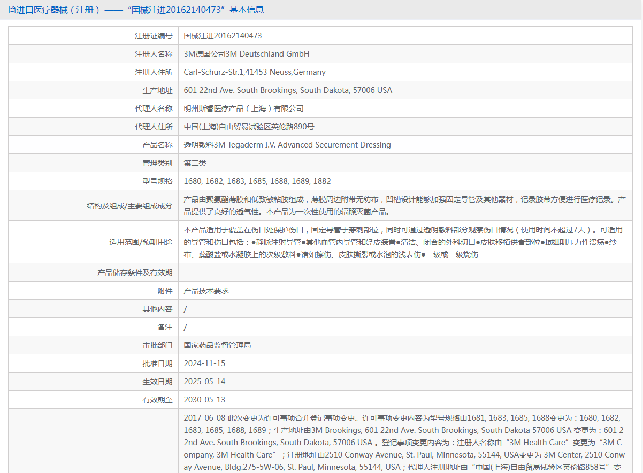The image size is (643, 473).
Task: Click the 生效日期 label
Action: (x=157, y=382)
